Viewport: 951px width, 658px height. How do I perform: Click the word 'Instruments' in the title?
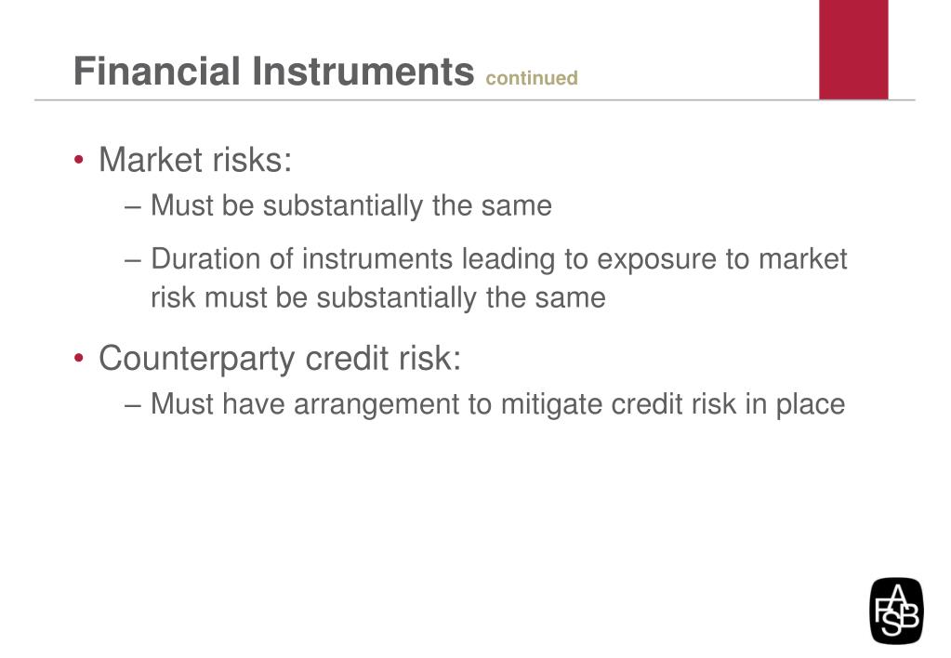(363, 71)
